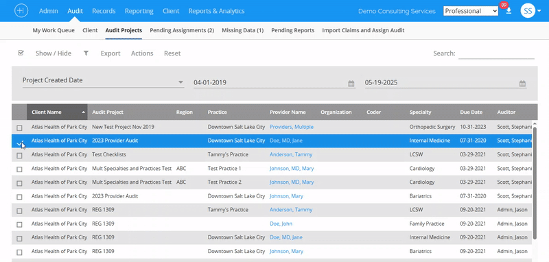Click the Export button

(110, 53)
